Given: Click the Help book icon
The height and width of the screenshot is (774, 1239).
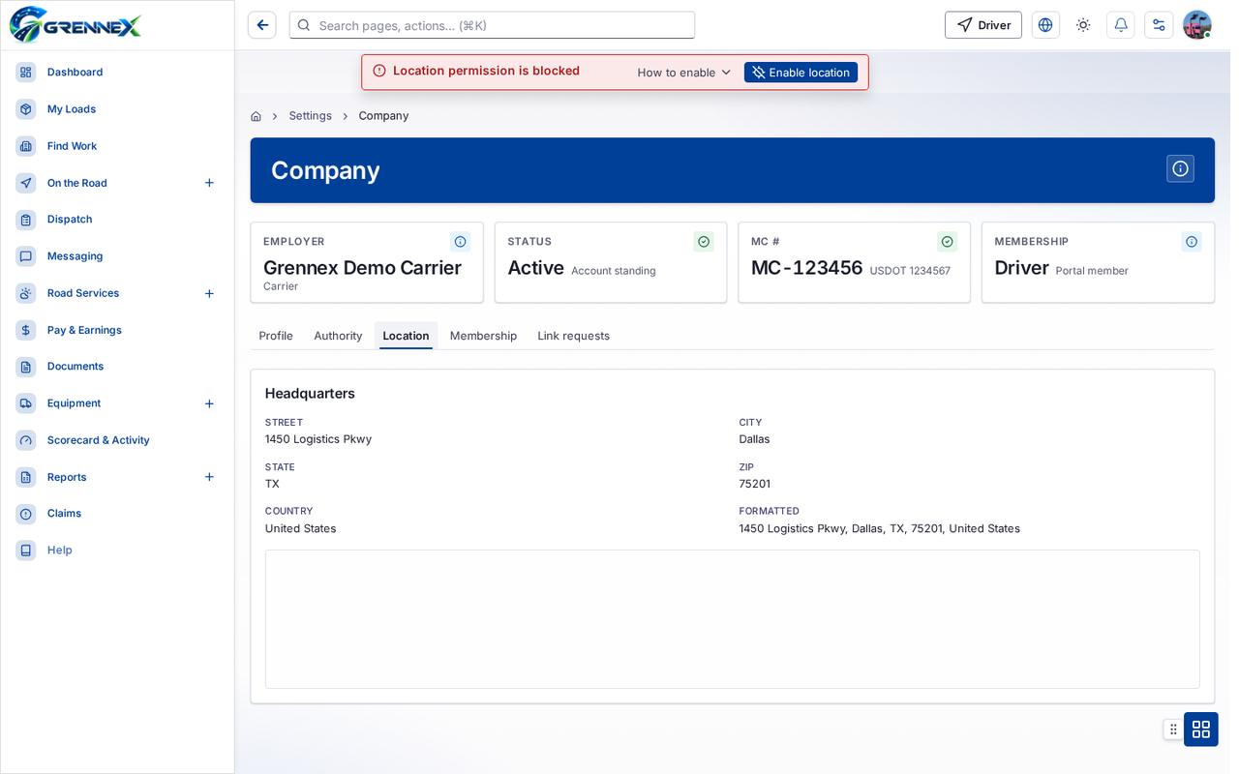Looking at the screenshot, I should point(26,551).
